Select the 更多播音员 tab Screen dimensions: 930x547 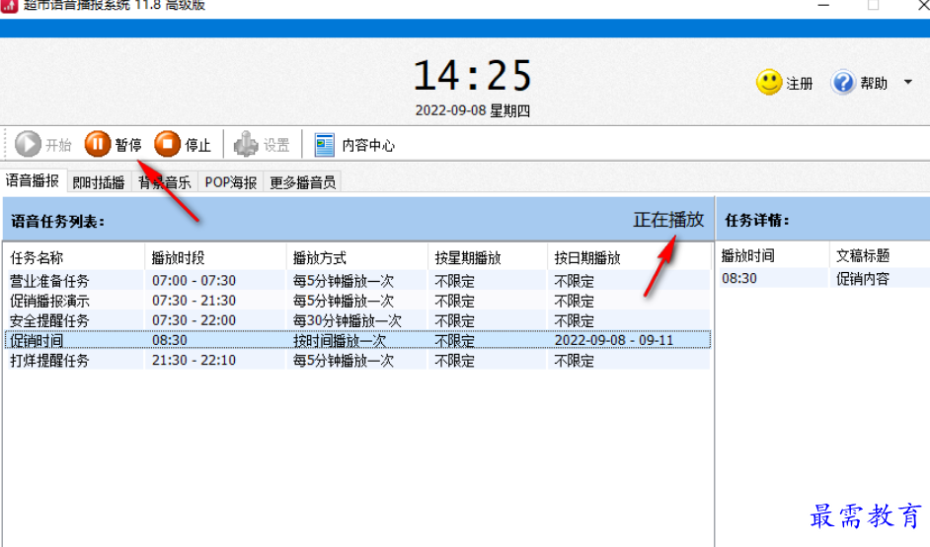point(302,182)
